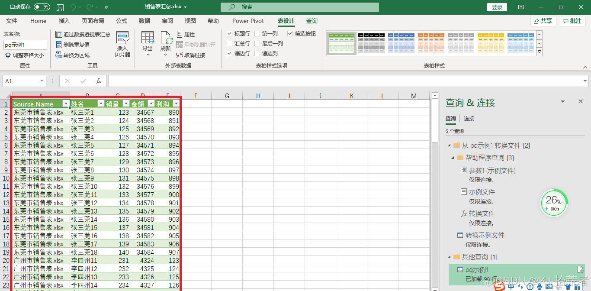The height and width of the screenshot is (291, 591).
Task: Open table Properties (属性)
Action: [186, 34]
